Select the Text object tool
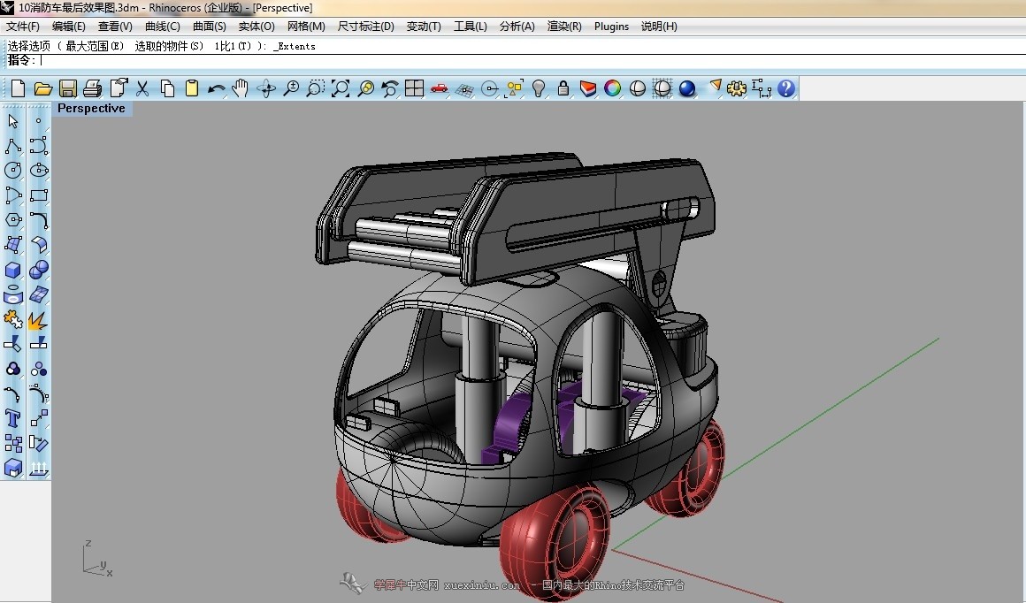 [13, 418]
